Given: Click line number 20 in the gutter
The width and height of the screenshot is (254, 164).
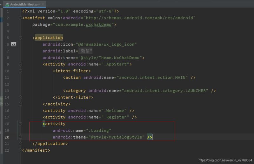Looking at the screenshot, I should pos(7,137).
